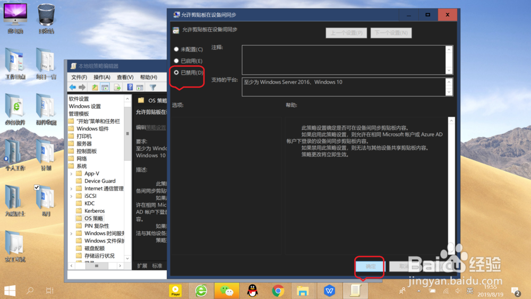531x299 pixels.
Task: Click the tree pane horizontal scroll-right arrow
Action: click(120, 266)
